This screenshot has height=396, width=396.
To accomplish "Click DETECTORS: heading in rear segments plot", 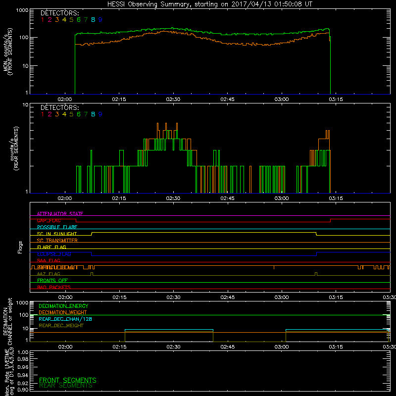I will (x=60, y=108).
